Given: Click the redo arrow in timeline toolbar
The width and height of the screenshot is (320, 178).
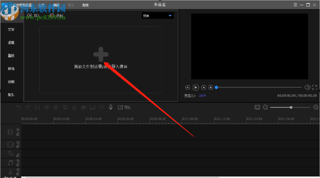Looking at the screenshot, I should click(x=28, y=107).
